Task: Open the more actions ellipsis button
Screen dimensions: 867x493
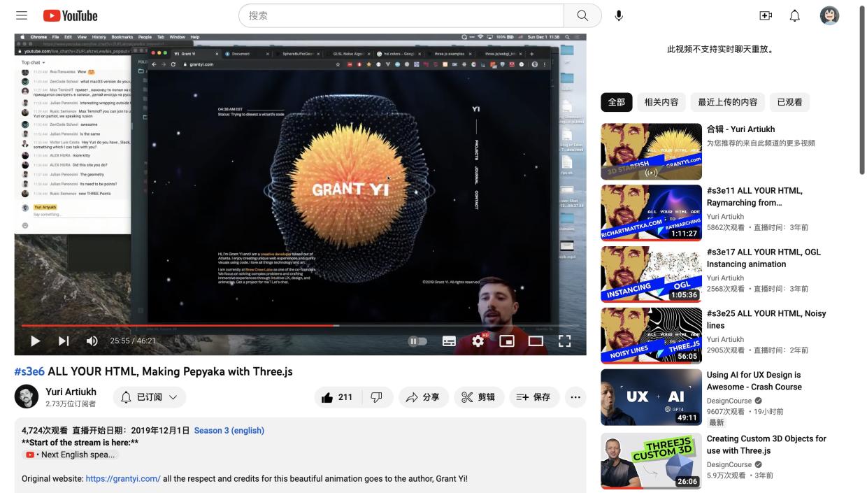Action: [575, 397]
